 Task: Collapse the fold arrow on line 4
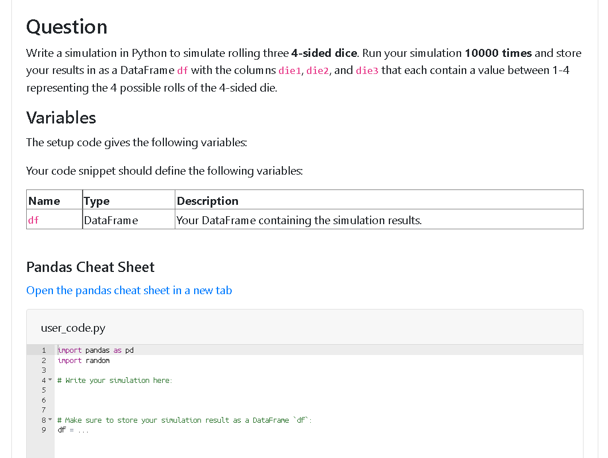(50, 380)
